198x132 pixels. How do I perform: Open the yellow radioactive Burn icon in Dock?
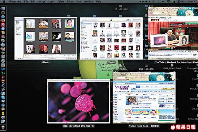tap(3, 109)
